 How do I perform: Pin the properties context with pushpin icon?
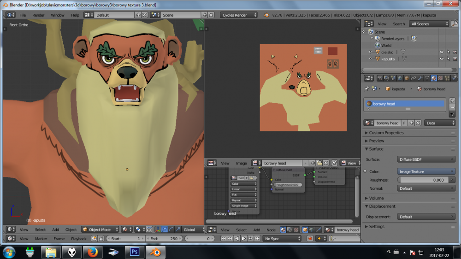[x=366, y=89]
